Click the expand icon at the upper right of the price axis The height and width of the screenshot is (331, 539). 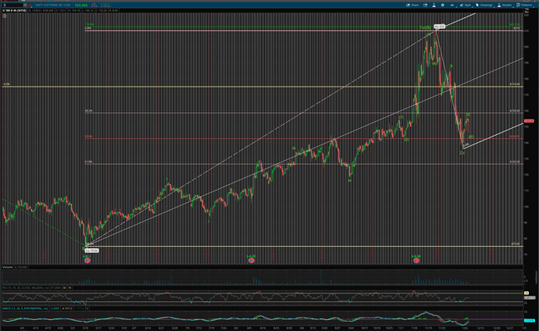[x=527, y=11]
